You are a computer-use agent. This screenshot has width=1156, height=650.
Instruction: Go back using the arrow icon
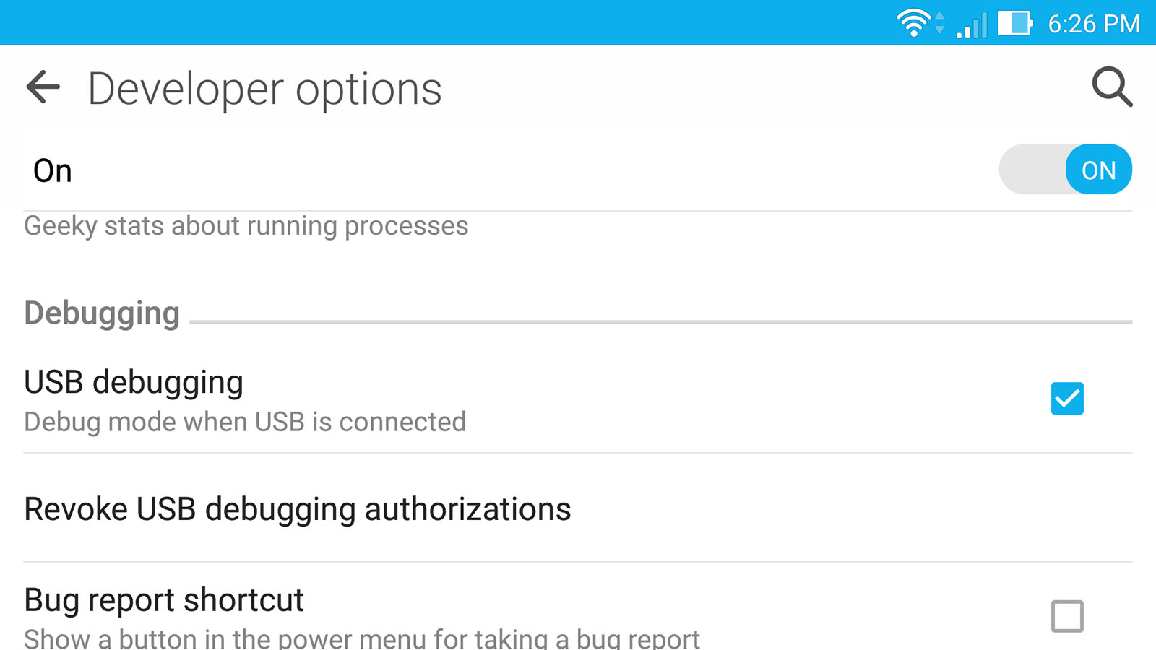pos(43,87)
